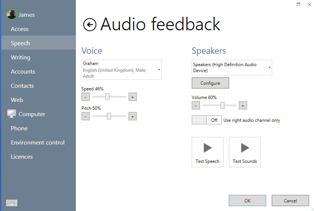Screen dimensions: 314x211
Task: Confirm changes with OK button
Action: tap(247, 201)
